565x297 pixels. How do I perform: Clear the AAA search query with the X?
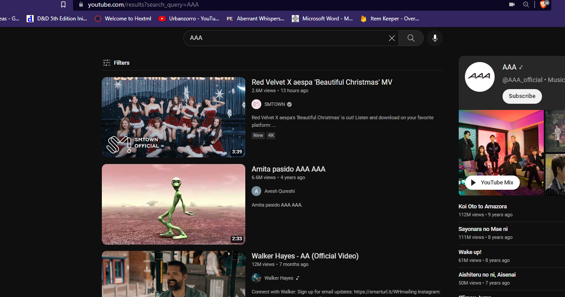[391, 38]
